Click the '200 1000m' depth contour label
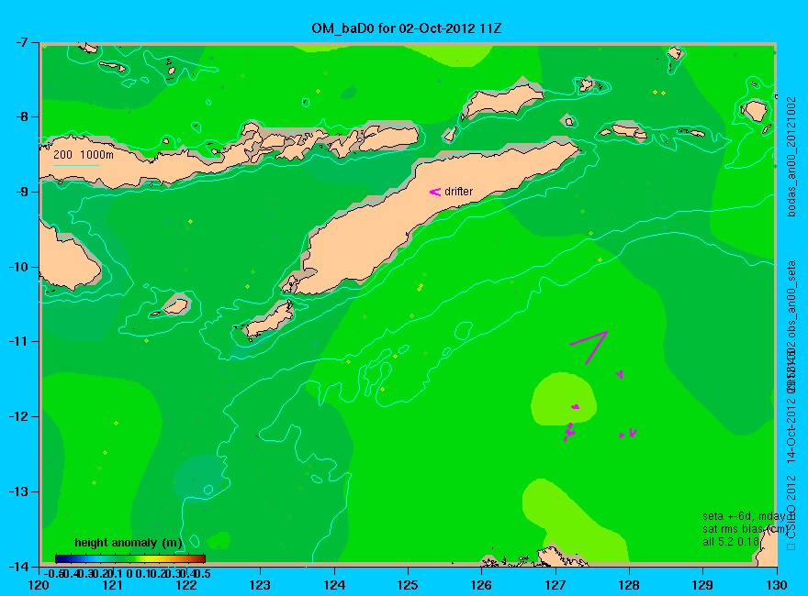 [x=84, y=154]
